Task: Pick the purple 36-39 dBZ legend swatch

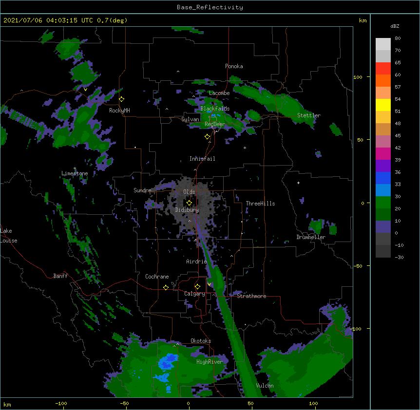Action: tap(383, 166)
